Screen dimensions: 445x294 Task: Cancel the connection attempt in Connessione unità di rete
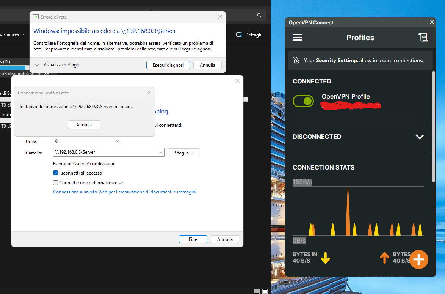84,125
